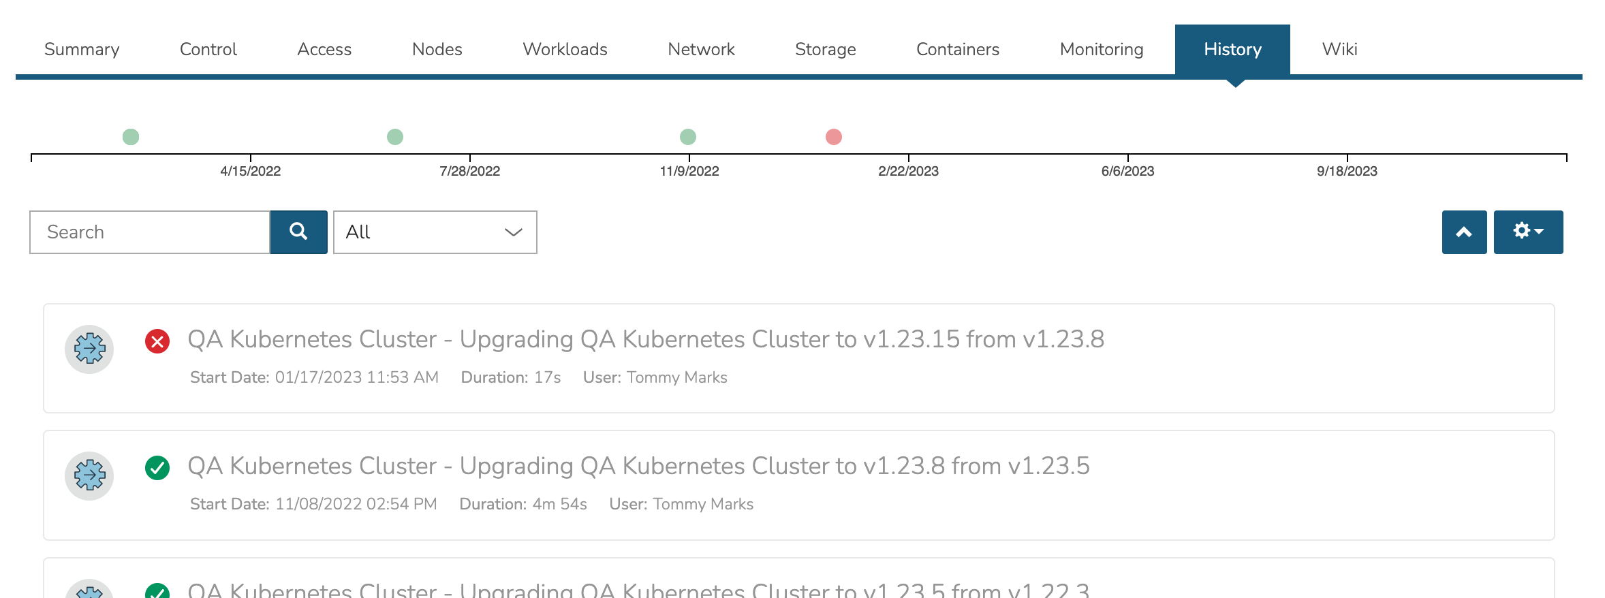Click inside the Search text field

pyautogui.click(x=150, y=232)
